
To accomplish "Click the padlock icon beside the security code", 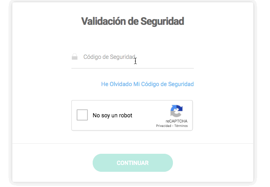I will pos(74,57).
